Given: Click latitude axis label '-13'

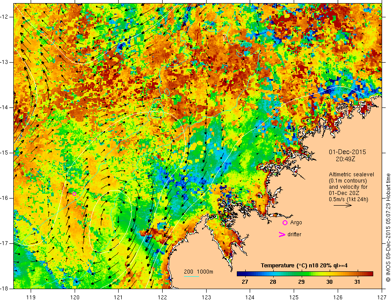Looking at the screenshot, I should click(4, 62).
